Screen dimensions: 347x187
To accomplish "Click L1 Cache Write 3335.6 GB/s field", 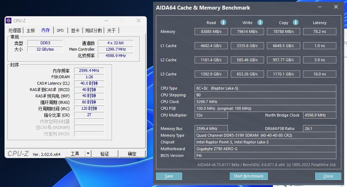I will point(247,46).
